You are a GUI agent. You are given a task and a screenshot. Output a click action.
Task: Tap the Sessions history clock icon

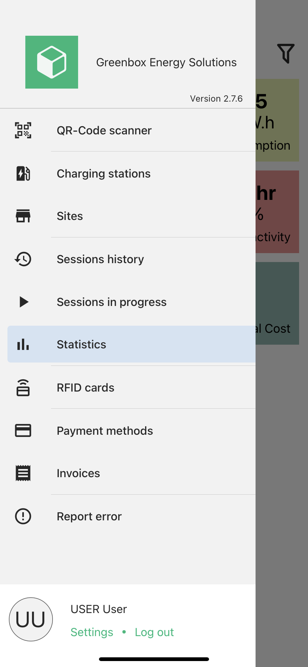[23, 259]
